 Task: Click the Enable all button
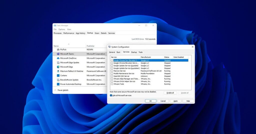coord(170,93)
